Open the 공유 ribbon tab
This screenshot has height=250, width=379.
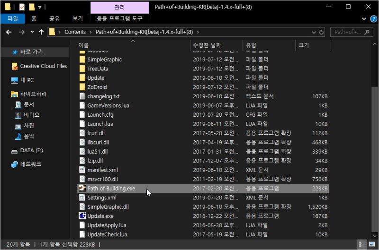54,18
